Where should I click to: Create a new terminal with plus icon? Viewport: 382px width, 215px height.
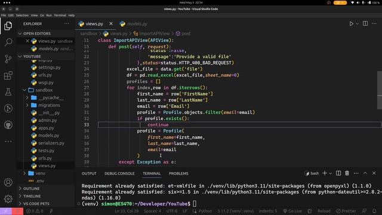click(325, 173)
